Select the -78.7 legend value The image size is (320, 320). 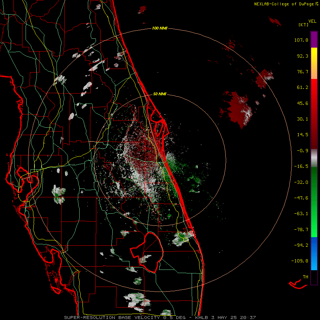pos(301,230)
